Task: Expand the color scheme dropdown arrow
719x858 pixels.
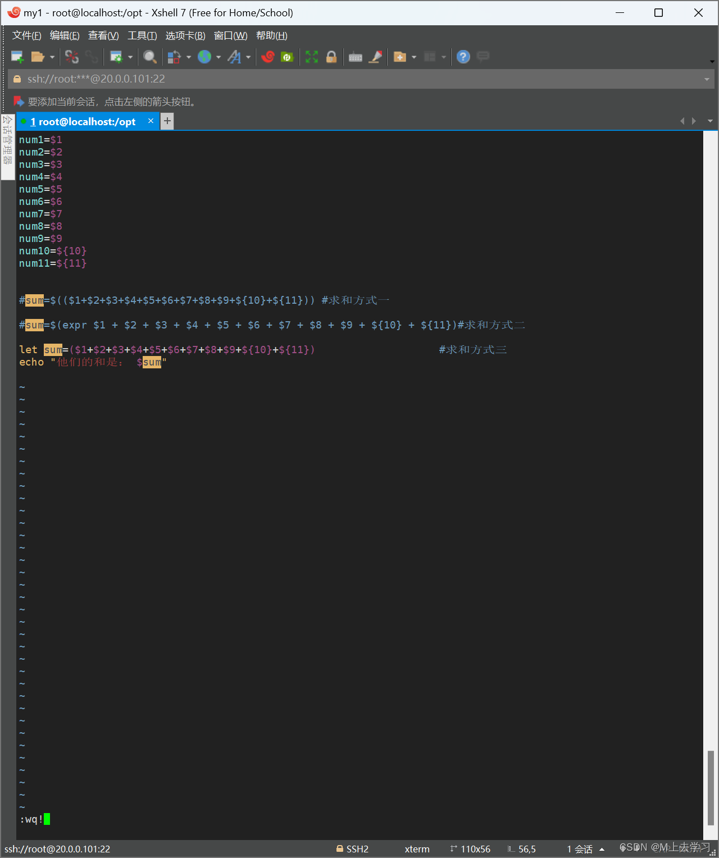Action: (x=189, y=57)
